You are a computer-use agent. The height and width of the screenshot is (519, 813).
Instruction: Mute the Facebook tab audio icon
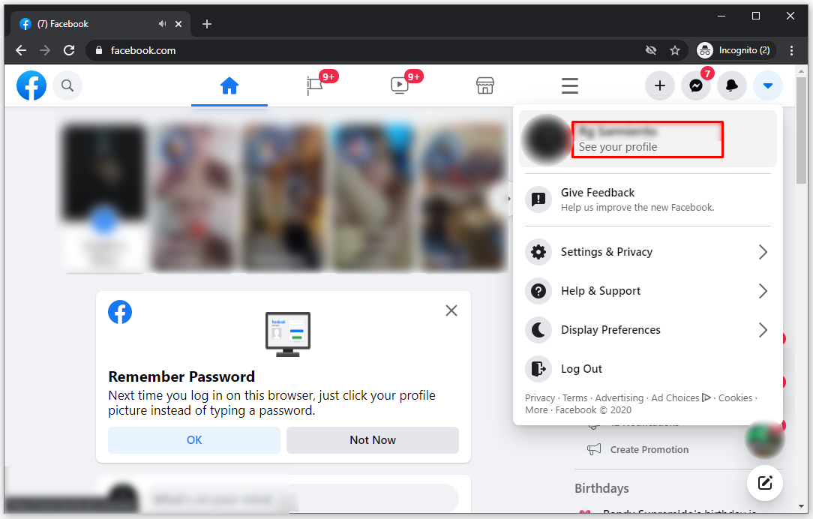click(163, 24)
